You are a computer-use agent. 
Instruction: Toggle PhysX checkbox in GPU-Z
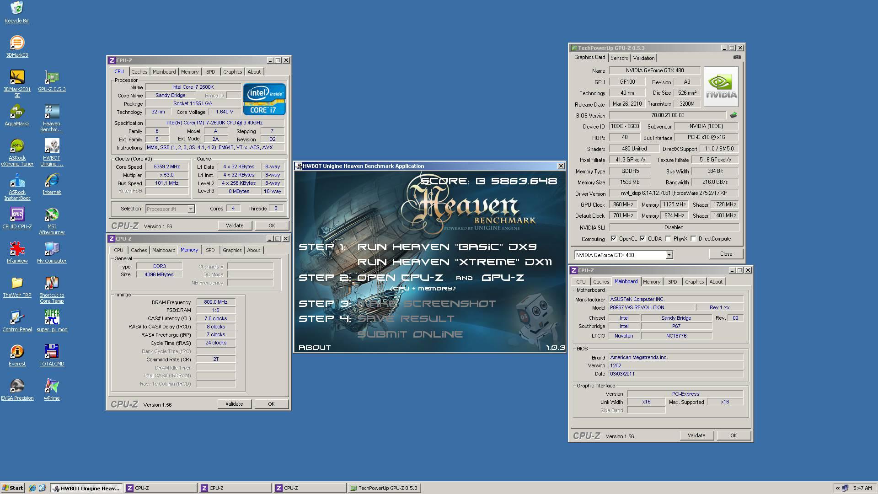point(668,239)
